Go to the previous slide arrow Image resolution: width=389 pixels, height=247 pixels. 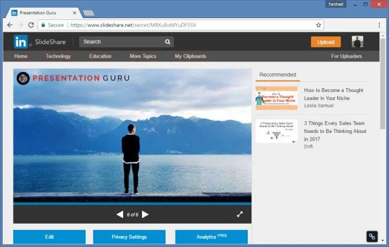[120, 215]
